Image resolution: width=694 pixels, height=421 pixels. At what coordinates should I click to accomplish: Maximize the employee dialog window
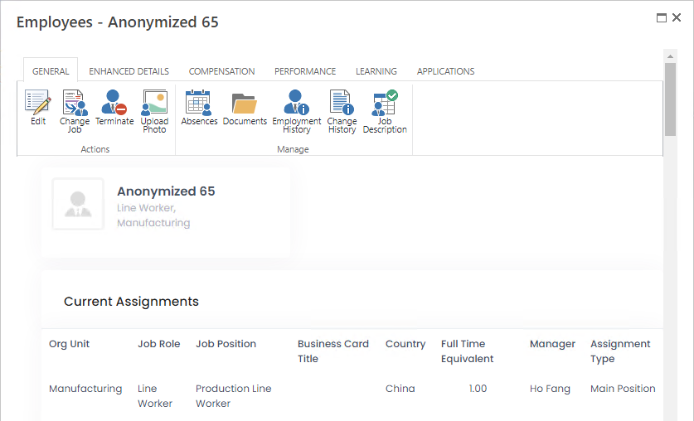click(x=662, y=17)
